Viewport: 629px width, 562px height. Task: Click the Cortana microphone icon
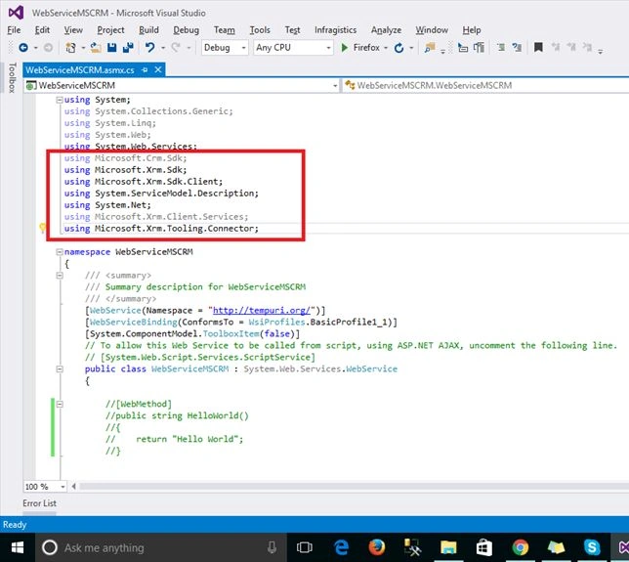272,547
